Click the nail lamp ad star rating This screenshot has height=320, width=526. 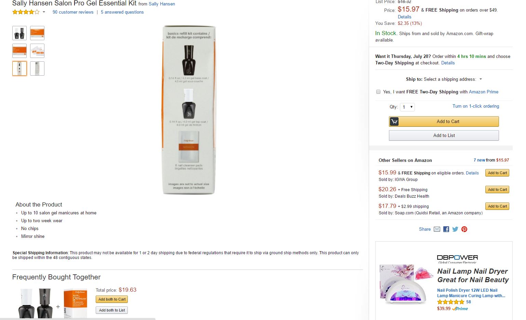pos(451,302)
